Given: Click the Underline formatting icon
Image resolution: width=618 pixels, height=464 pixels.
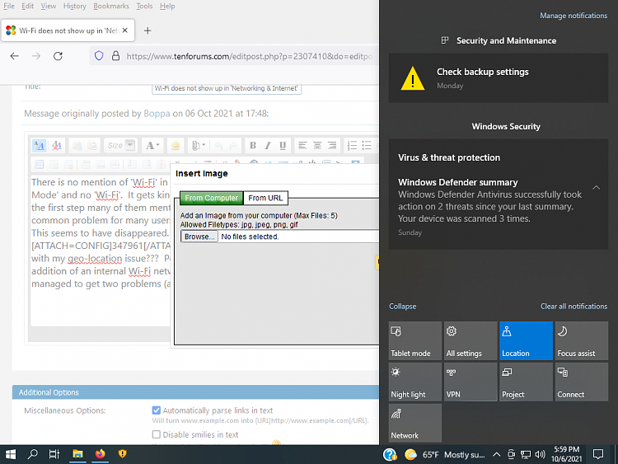Looking at the screenshot, I should coord(283,146).
